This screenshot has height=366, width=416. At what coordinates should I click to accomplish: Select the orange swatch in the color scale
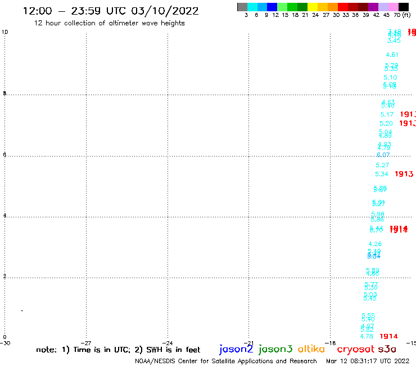pyautogui.click(x=333, y=7)
